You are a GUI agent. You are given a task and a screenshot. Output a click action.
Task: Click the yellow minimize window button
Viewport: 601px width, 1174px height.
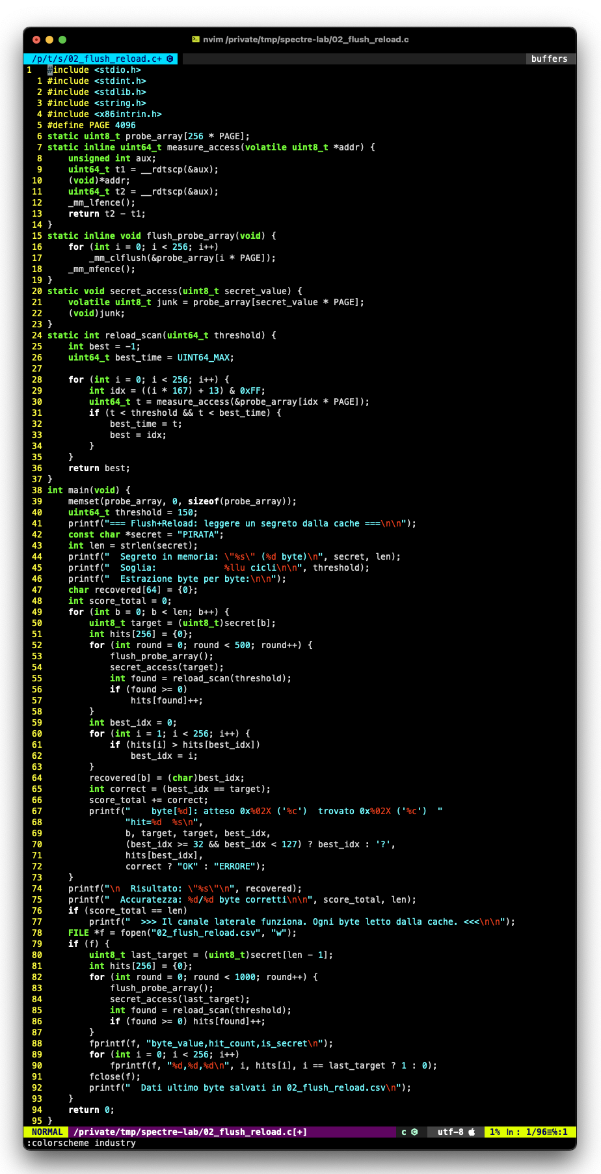[49, 40]
